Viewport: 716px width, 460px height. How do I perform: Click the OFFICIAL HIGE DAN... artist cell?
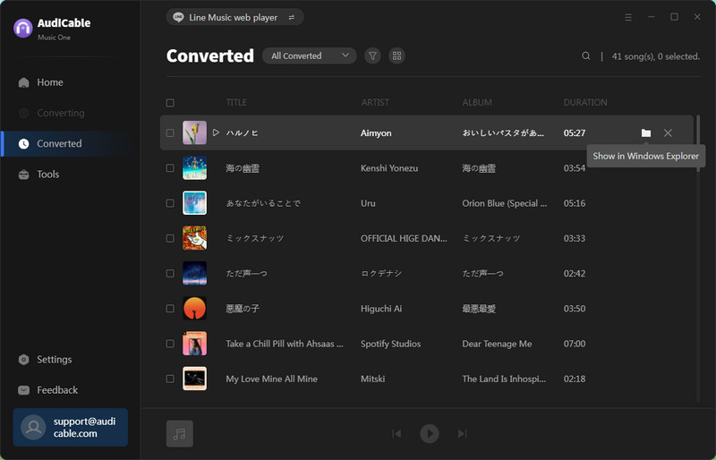tap(404, 238)
